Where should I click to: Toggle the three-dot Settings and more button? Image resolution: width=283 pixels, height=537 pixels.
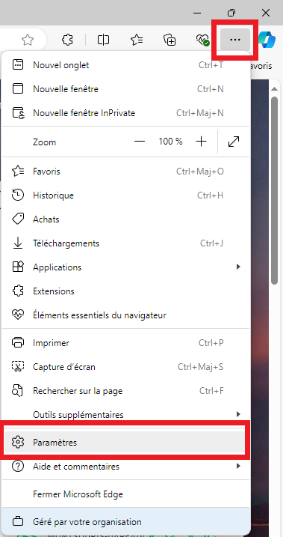coord(235,40)
